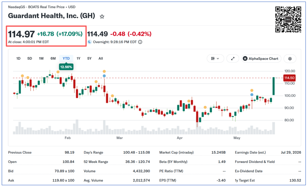Click the Ask value 119.60 x 100

63,180
